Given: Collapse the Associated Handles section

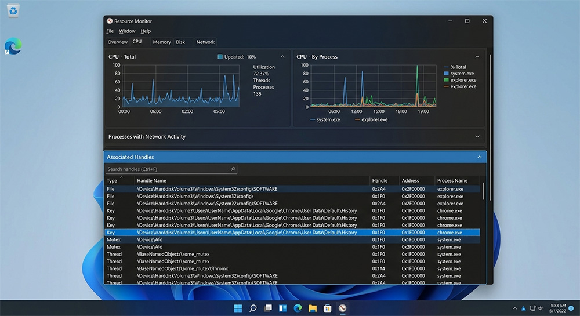Looking at the screenshot, I should (x=480, y=157).
